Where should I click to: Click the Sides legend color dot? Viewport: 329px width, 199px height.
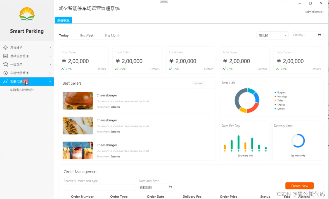tap(275, 100)
